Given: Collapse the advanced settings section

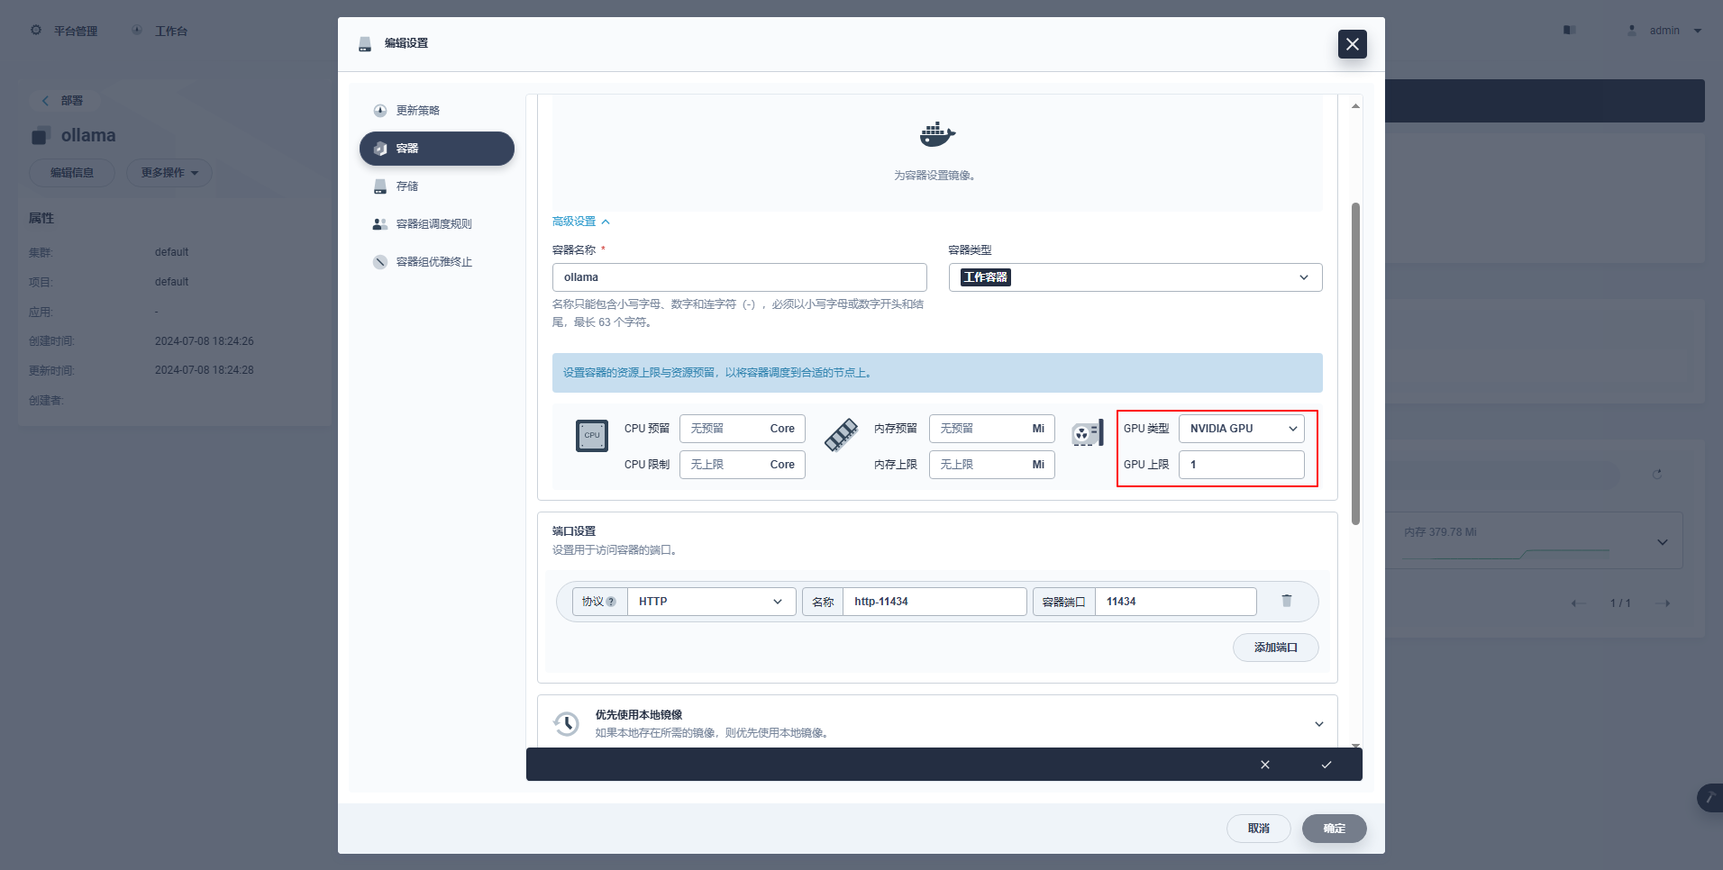Looking at the screenshot, I should tap(581, 222).
